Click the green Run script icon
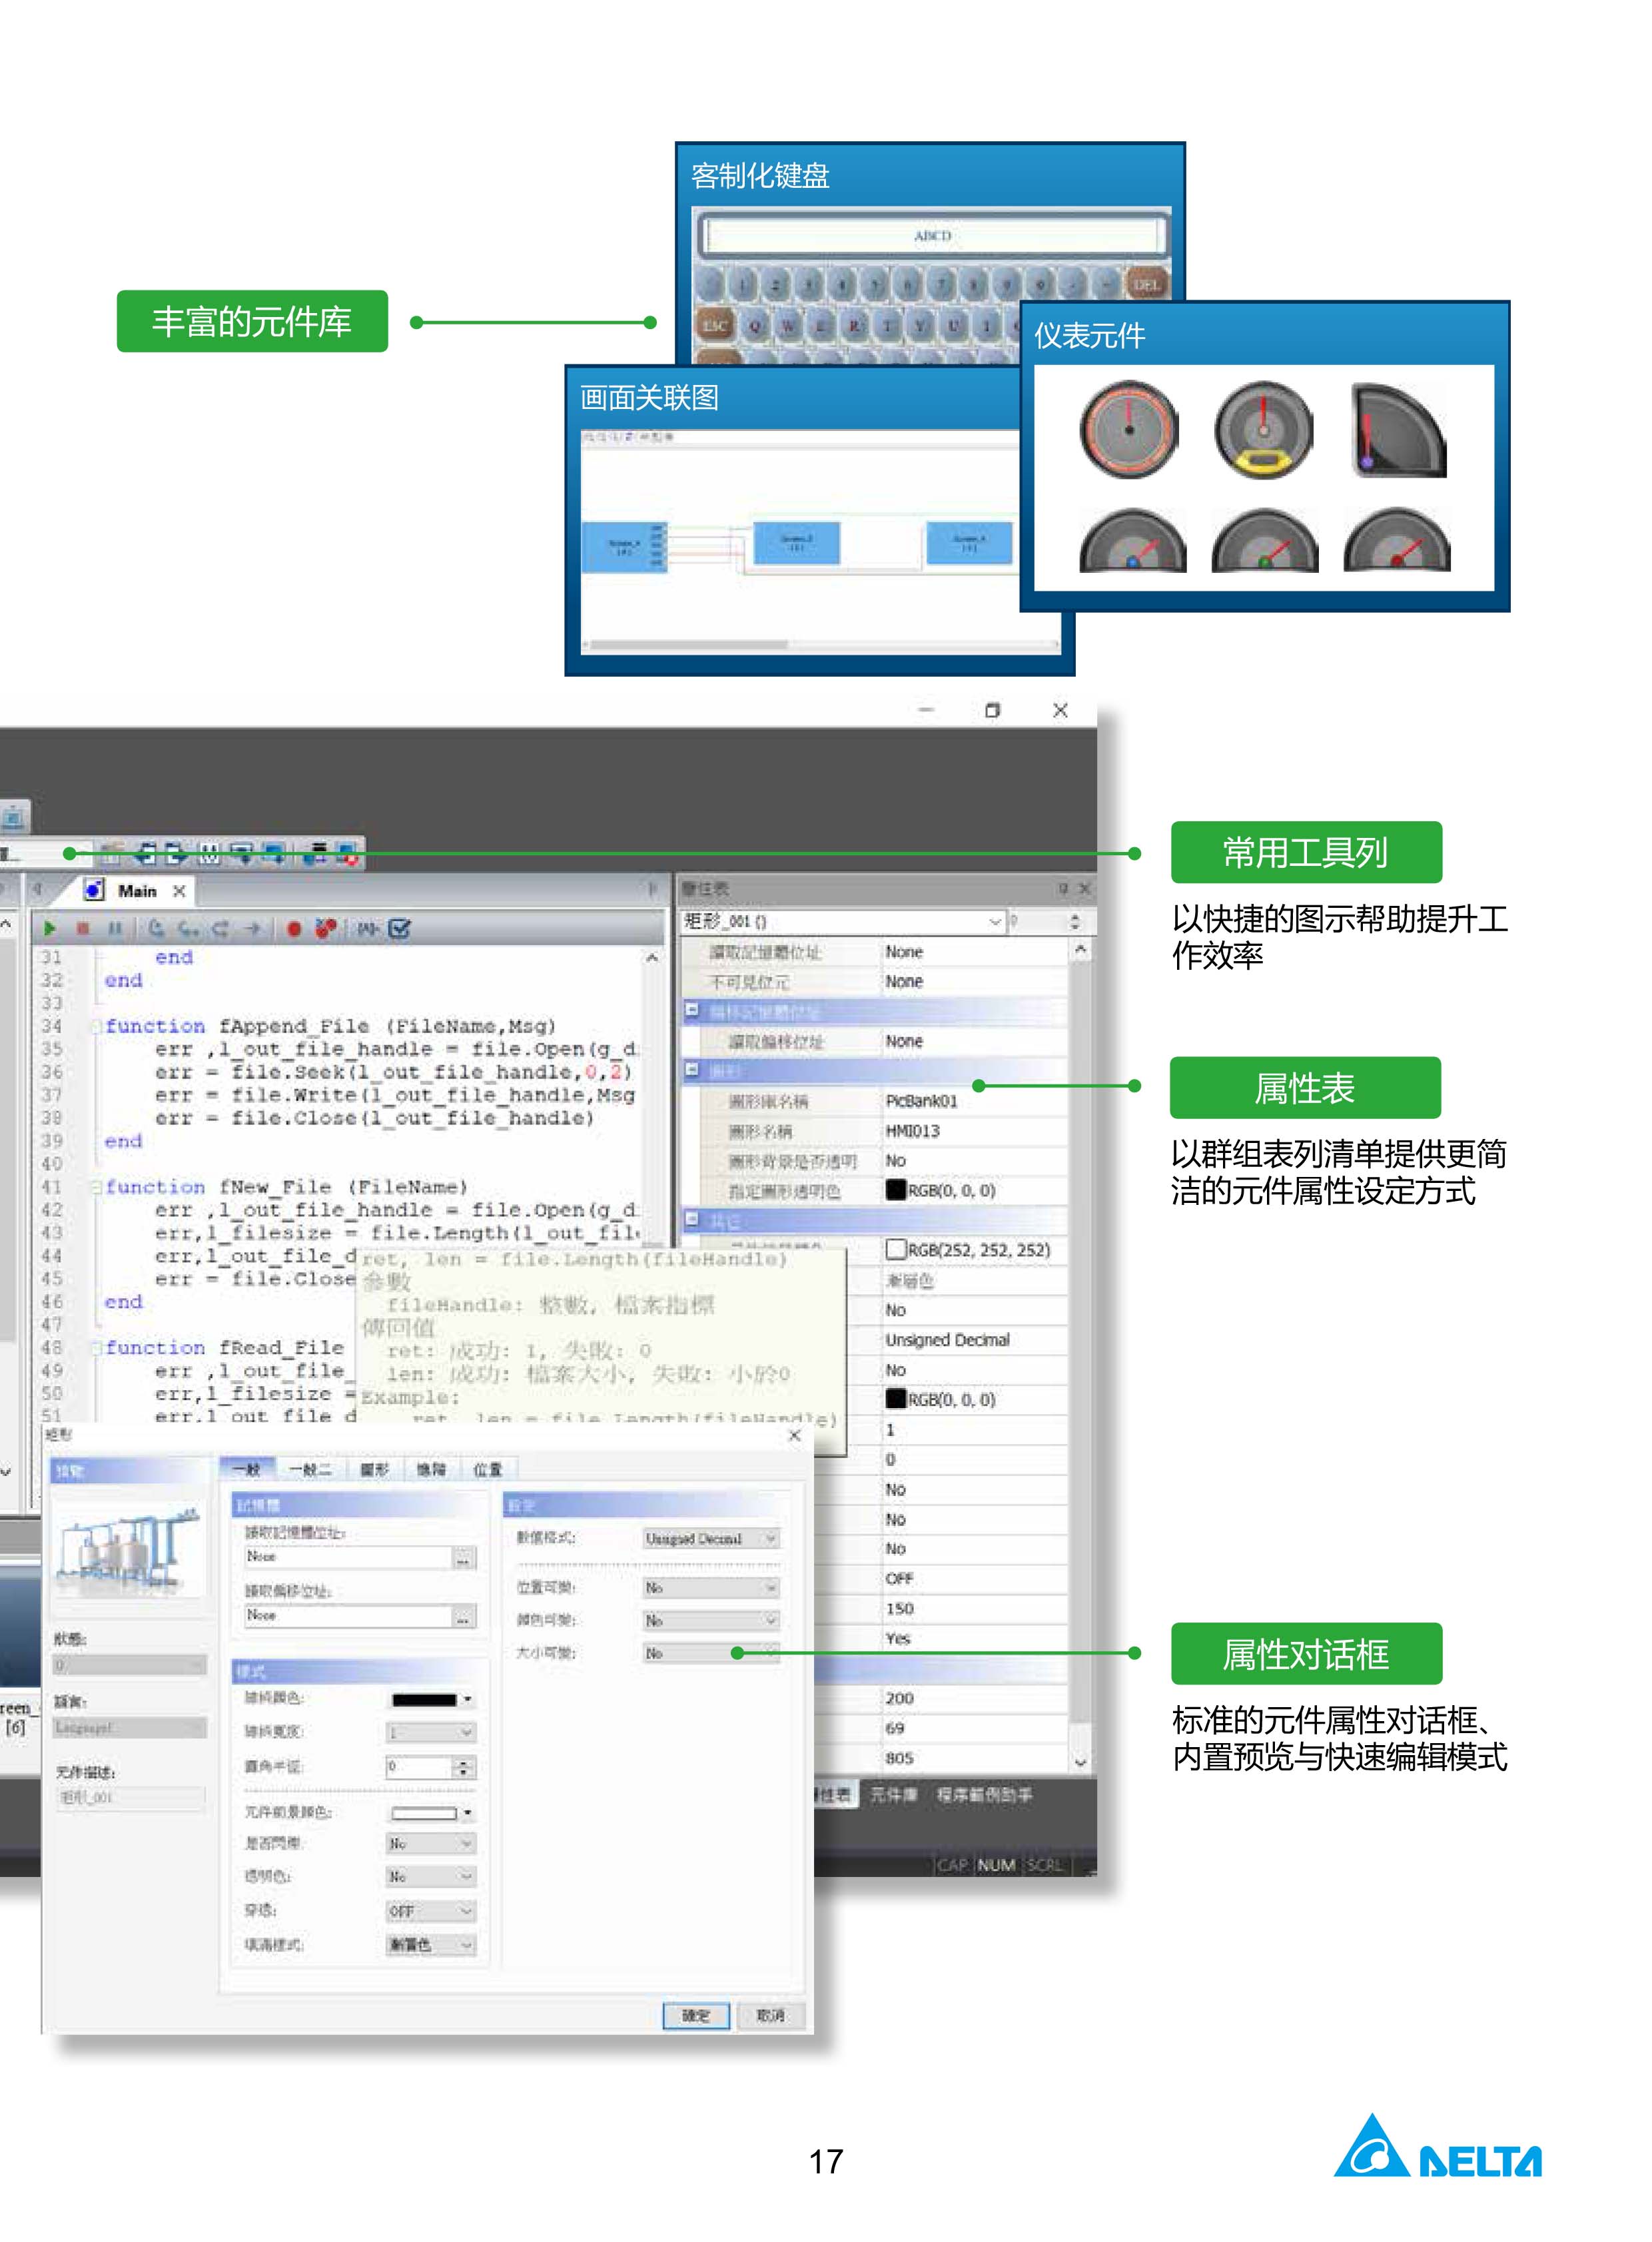The image size is (1652, 2242). (49, 929)
